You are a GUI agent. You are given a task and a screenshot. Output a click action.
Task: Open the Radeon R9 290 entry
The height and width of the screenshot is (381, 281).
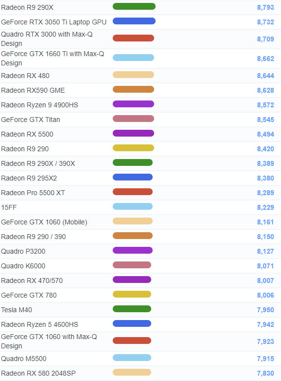pos(25,149)
